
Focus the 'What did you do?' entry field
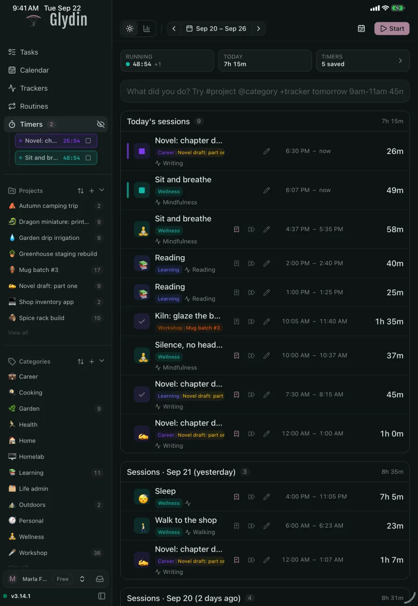point(265,91)
